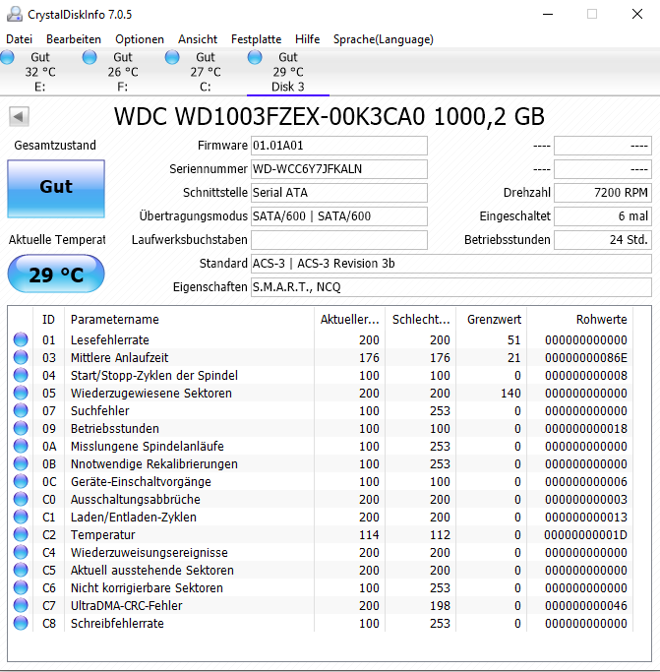660x672 pixels.
Task: Click the empty Laufwerksbuchstaben field
Action: tap(339, 240)
